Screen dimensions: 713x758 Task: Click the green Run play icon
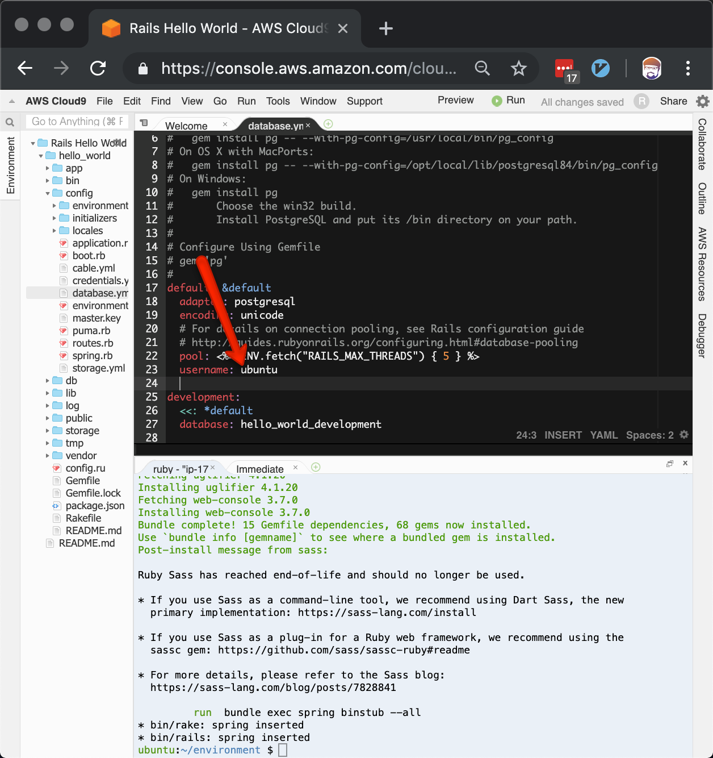497,101
